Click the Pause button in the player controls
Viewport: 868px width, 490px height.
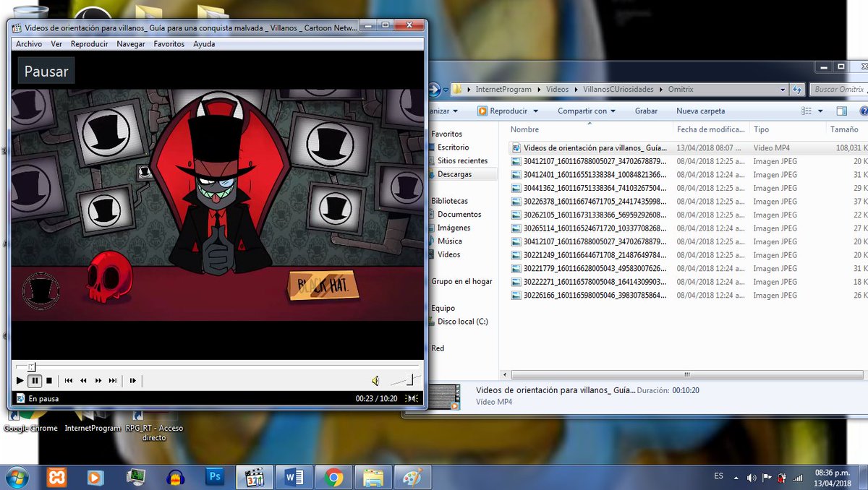35,380
